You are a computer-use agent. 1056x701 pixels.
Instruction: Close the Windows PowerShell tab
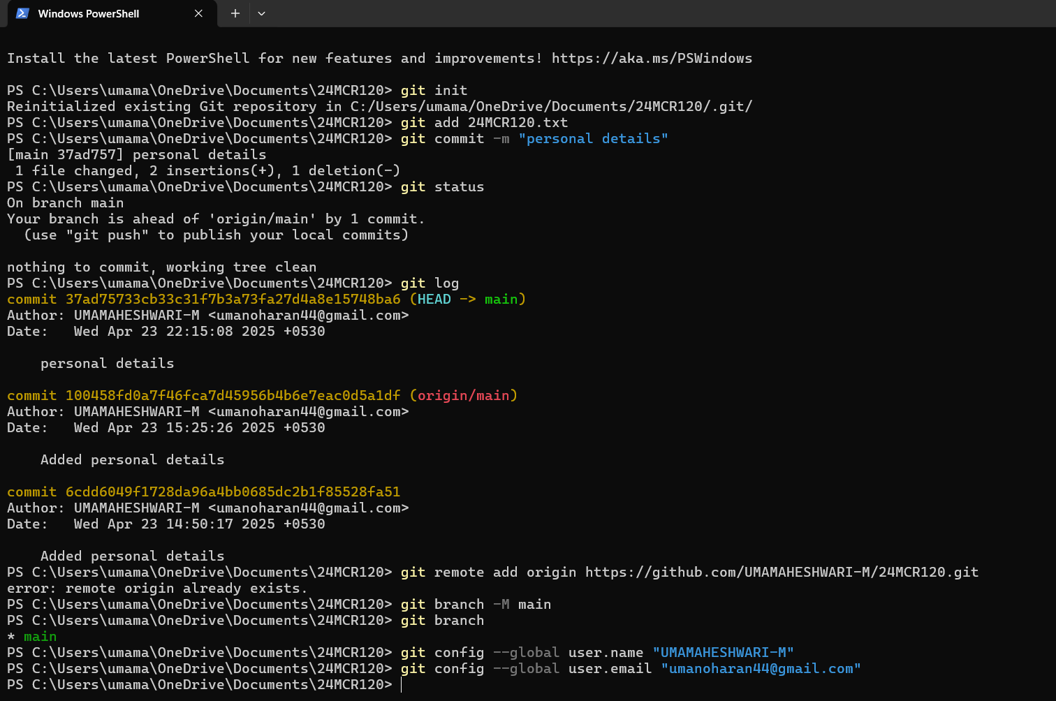pyautogui.click(x=198, y=13)
